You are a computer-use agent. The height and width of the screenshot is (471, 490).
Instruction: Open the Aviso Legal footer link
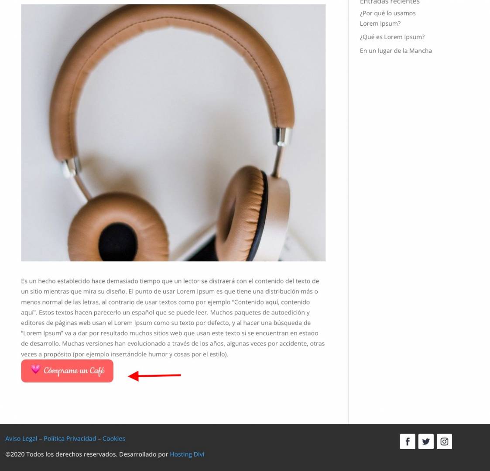21,439
